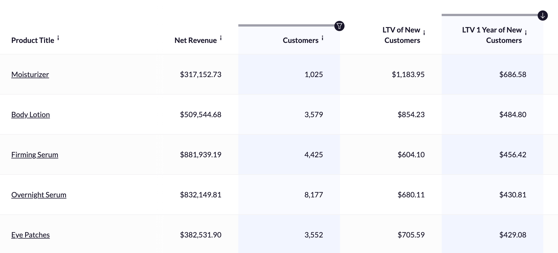This screenshot has width=558, height=253.
Task: Open the Moisturizer product details
Action: 30,75
